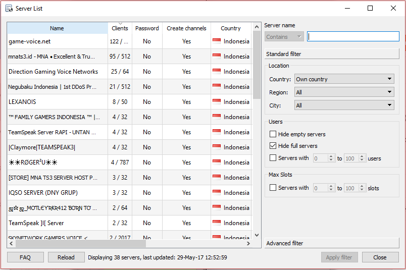
Task: Click the scroll-left arrow under server table
Action: tap(11, 243)
